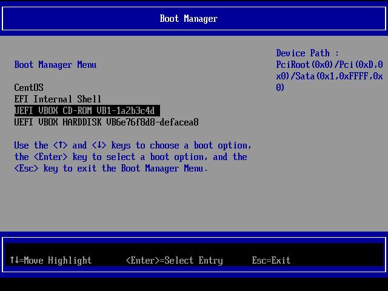
Task: Select the CentOS boot entry
Action: [28, 87]
